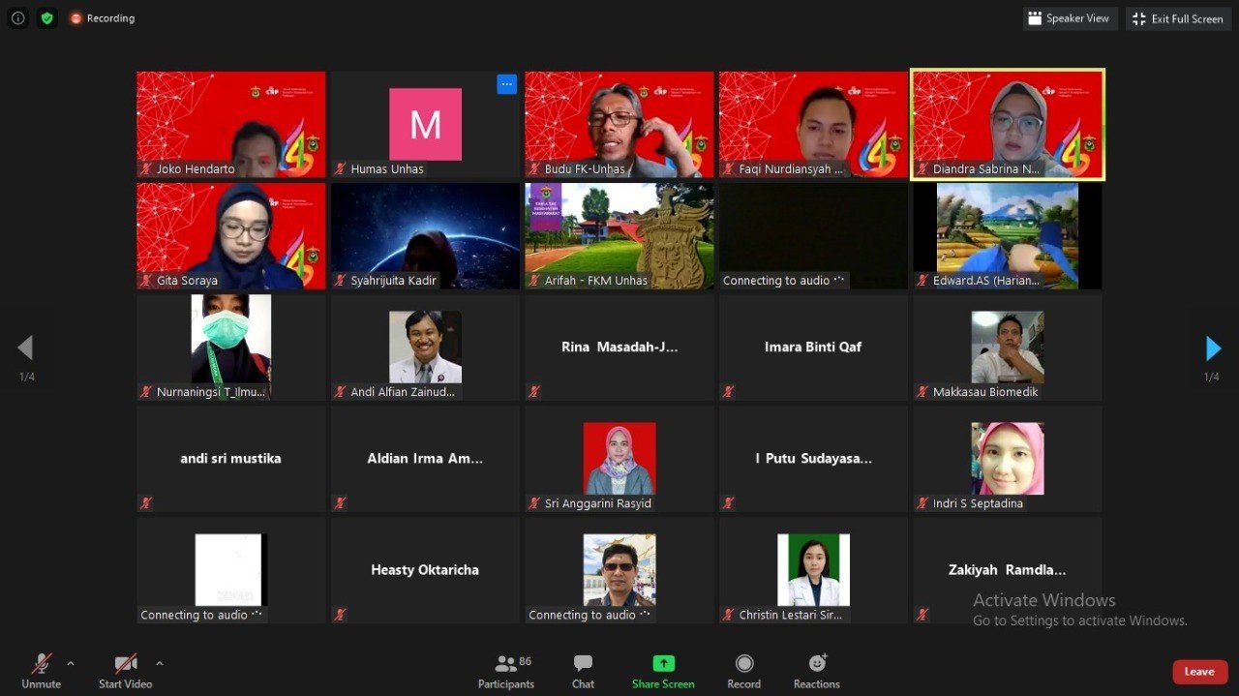Go to next page of participants
Image resolution: width=1239 pixels, height=696 pixels.
(1213, 348)
